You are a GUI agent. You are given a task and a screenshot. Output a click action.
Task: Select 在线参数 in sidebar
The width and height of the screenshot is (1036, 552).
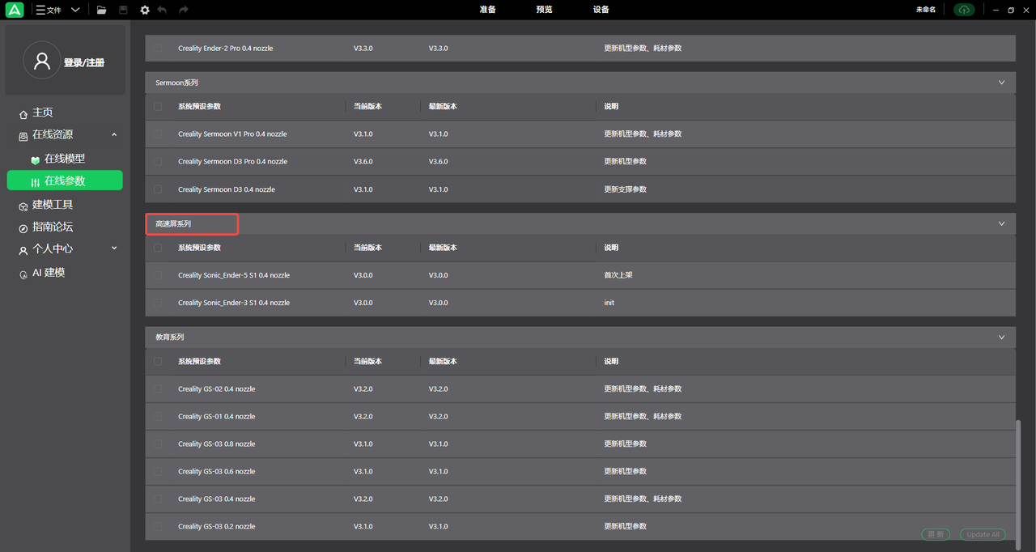(65, 180)
